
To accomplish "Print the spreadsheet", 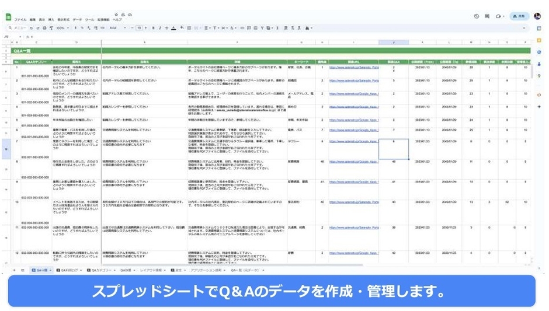I will 44,28.
